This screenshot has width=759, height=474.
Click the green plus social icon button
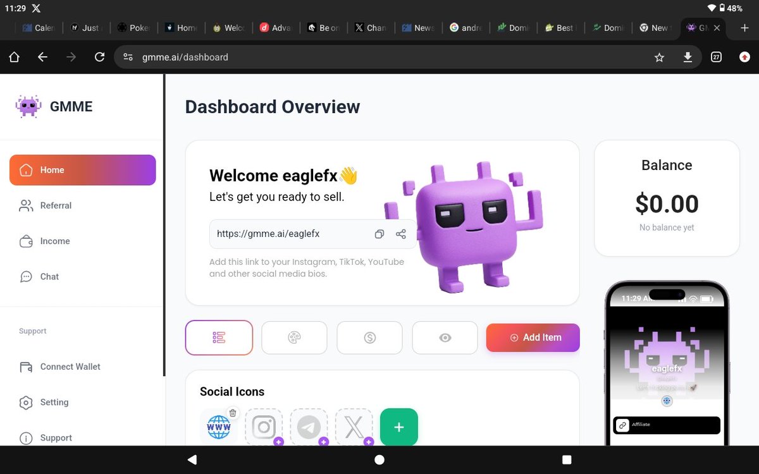point(399,427)
